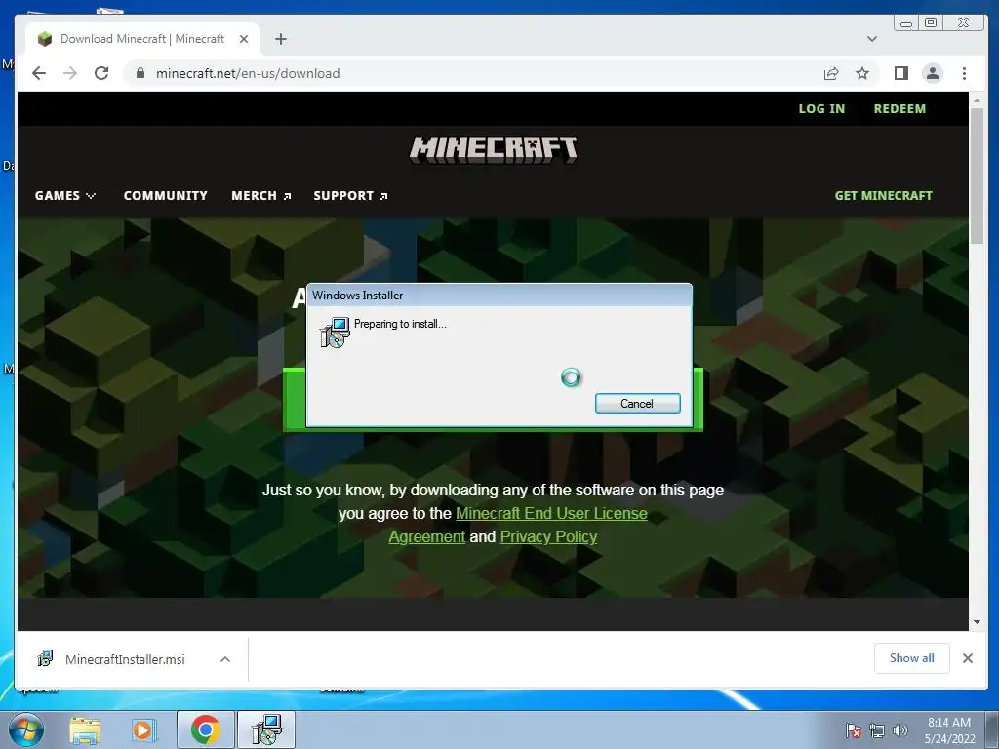Click Show all downloads
The height and width of the screenshot is (749, 999).
pos(911,658)
